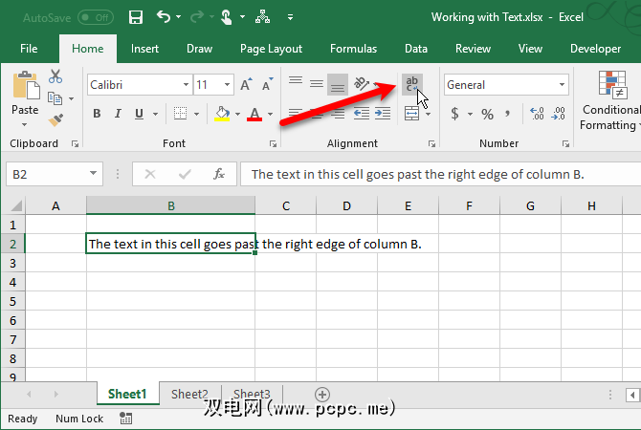The width and height of the screenshot is (641, 430).
Task: Apply Percent Style number format
Action: pyautogui.click(x=487, y=114)
